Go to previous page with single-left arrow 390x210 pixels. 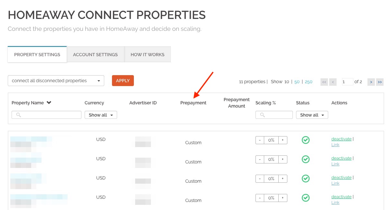pyautogui.click(x=333, y=82)
